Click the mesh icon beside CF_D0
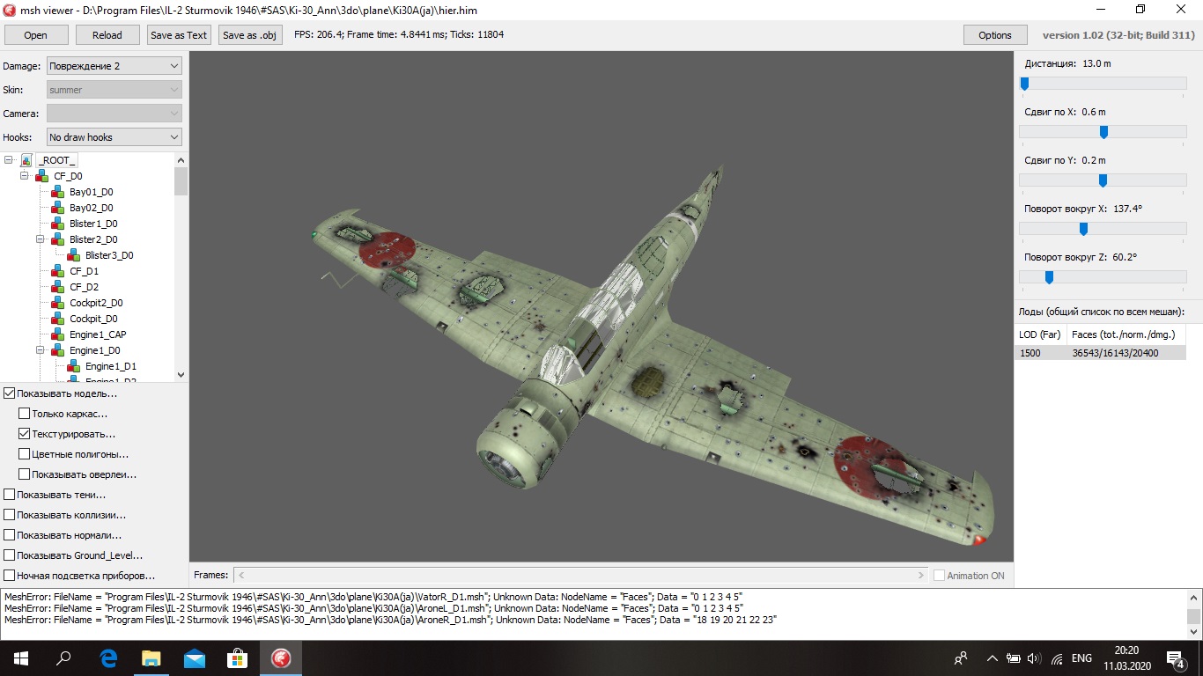 point(41,176)
